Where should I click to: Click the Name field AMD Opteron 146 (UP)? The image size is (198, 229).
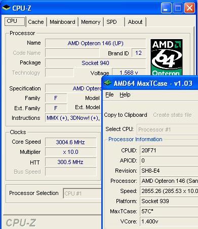click(96, 43)
